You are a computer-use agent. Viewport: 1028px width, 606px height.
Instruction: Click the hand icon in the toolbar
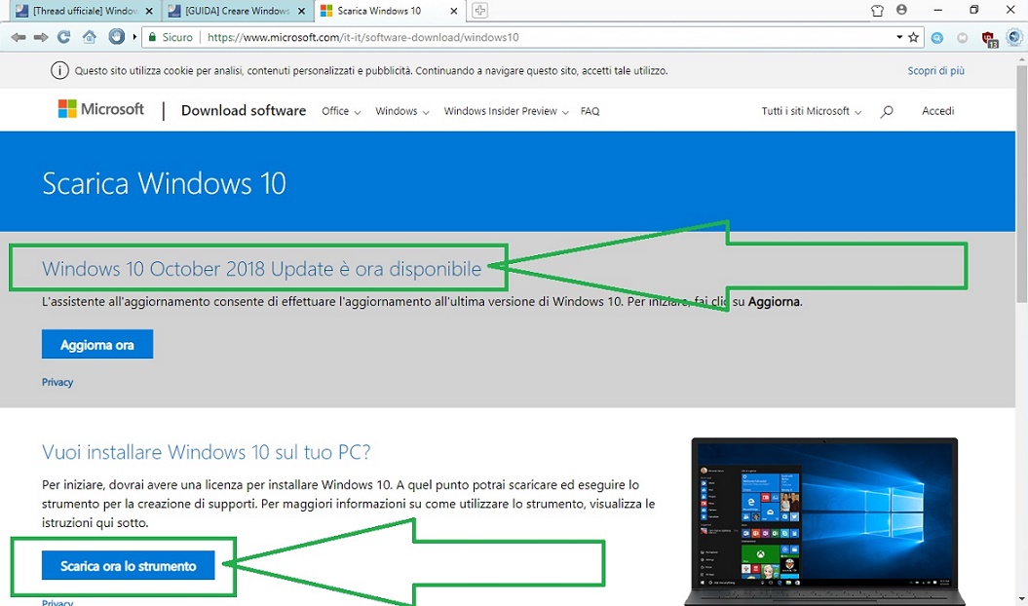[117, 37]
